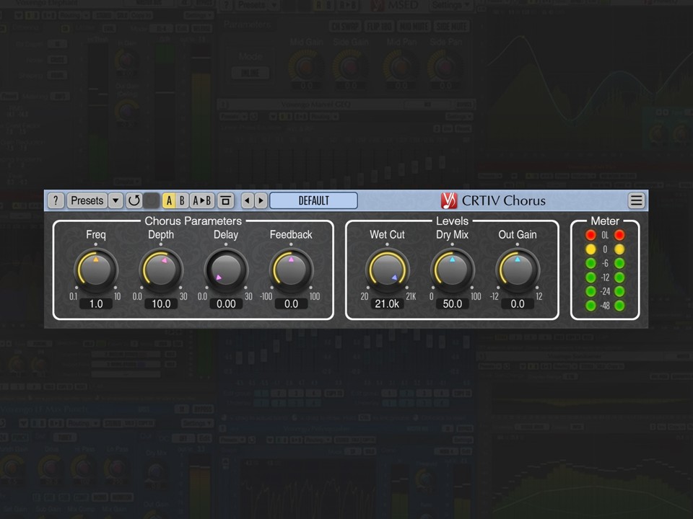Click the Freq knob
The width and height of the screenshot is (693, 519).
96,270
